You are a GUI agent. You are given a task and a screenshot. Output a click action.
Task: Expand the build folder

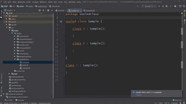[x=7, y=22]
